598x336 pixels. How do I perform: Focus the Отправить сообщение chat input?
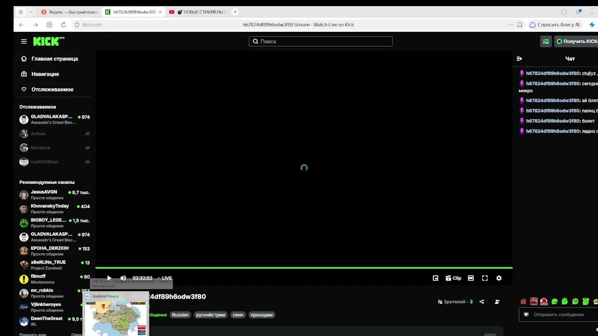tap(558, 315)
